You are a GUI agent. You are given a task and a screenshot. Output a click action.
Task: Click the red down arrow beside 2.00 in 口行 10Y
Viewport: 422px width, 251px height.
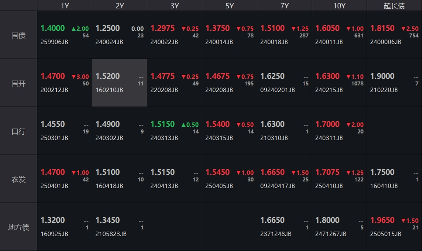pyautogui.click(x=349, y=125)
